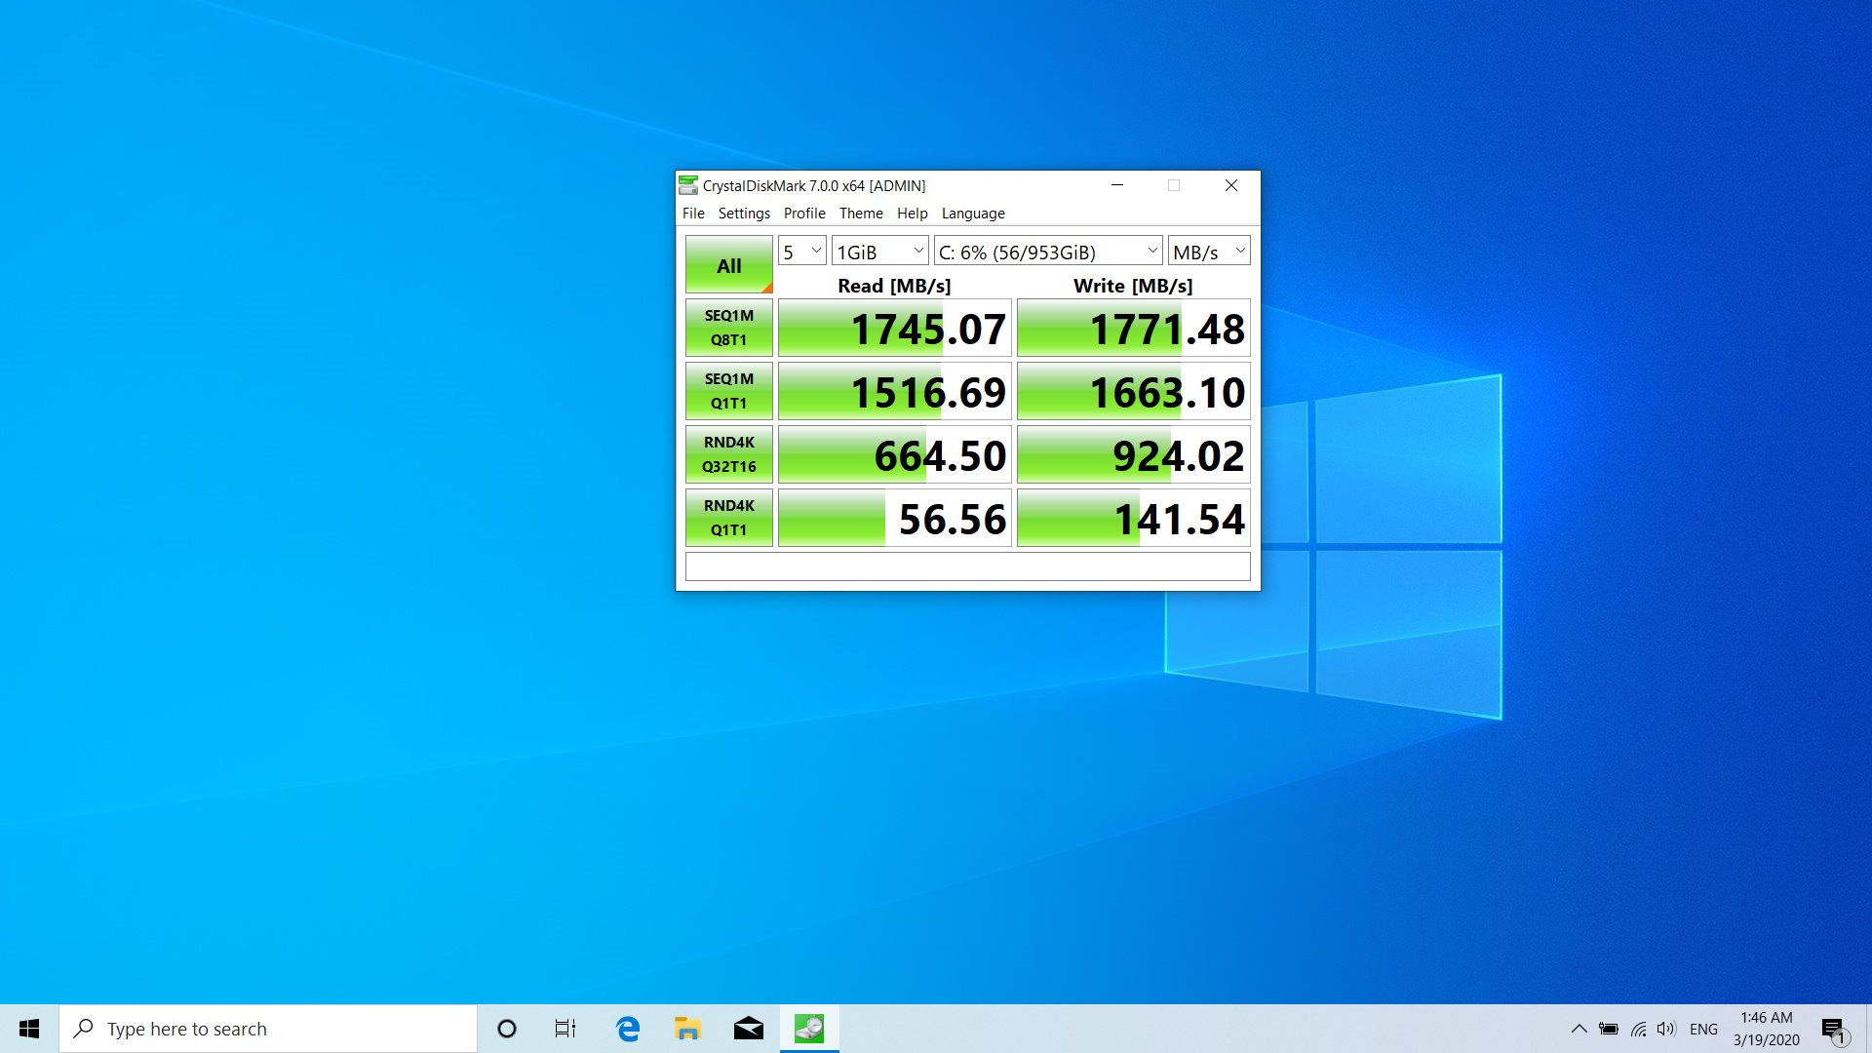Close the CrystalDiskMark window

(x=1231, y=185)
